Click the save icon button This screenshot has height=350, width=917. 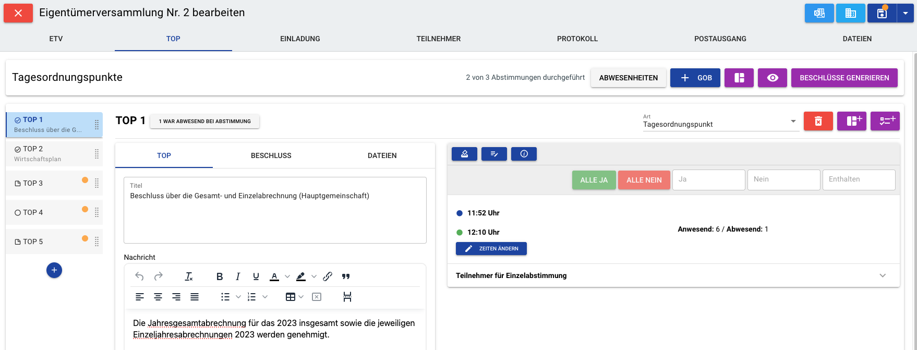coord(882,13)
